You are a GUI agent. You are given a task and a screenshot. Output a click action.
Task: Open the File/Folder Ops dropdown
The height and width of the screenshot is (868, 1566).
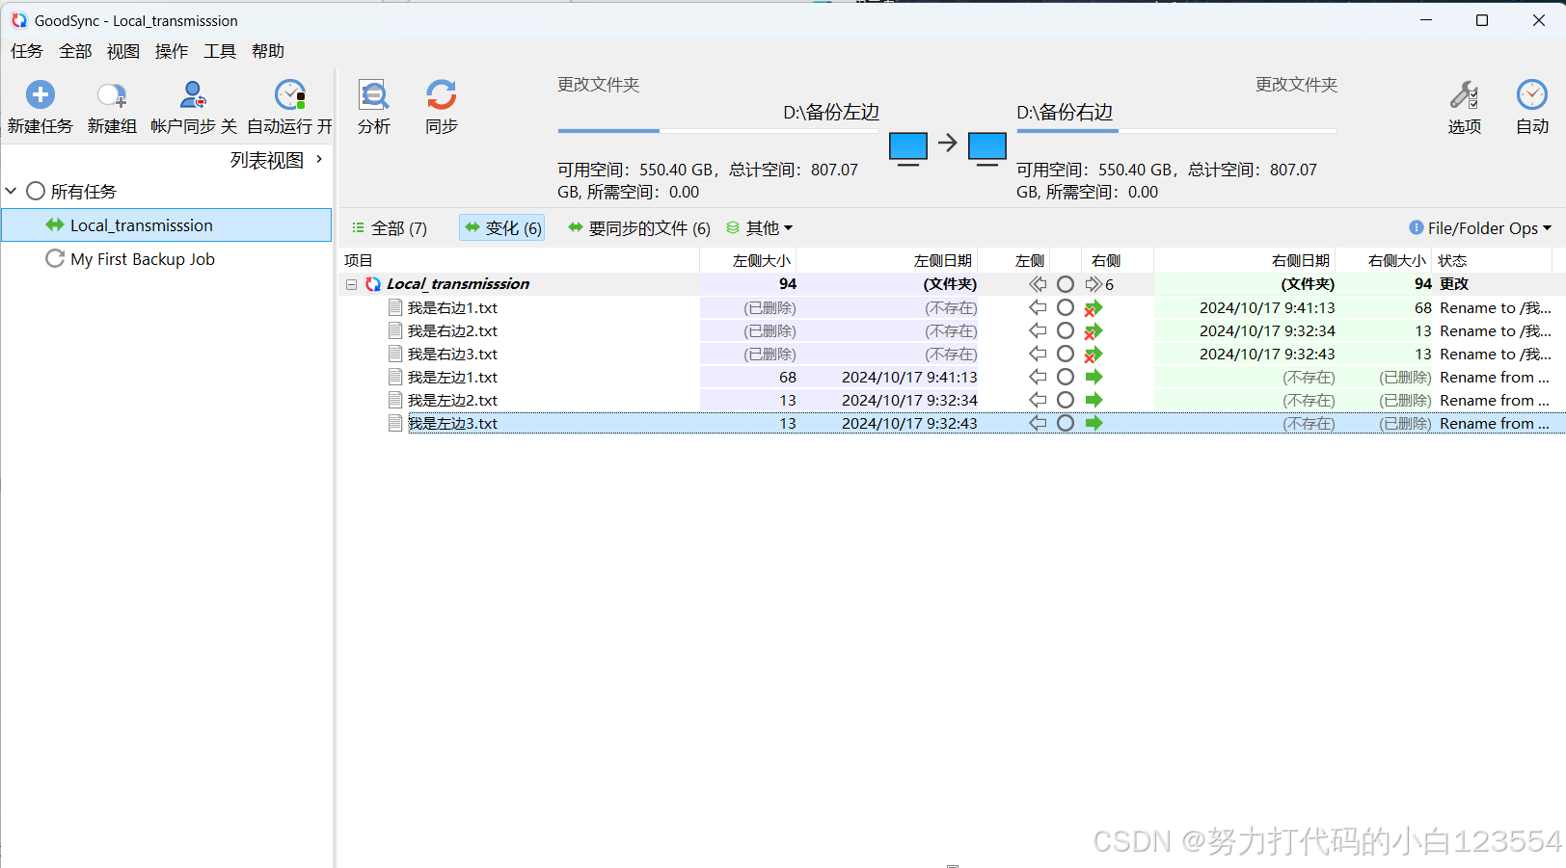pyautogui.click(x=1480, y=228)
